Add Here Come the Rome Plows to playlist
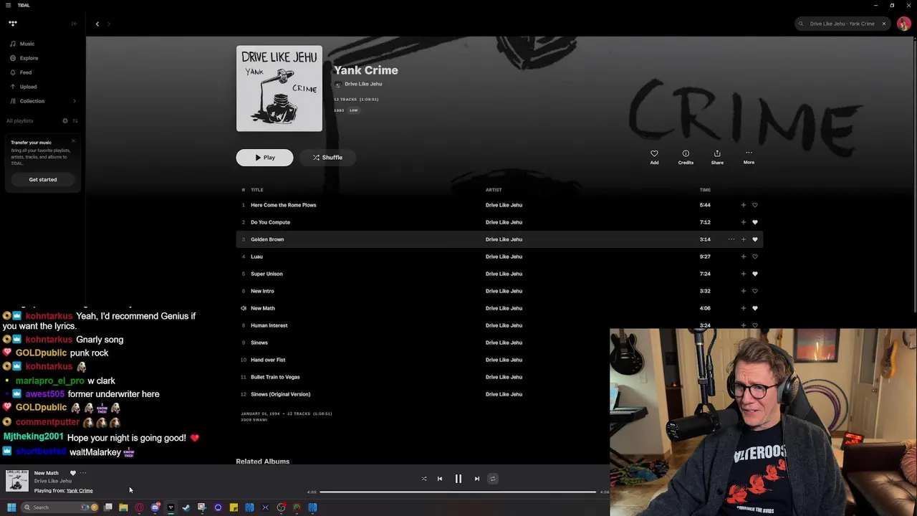 pos(744,205)
